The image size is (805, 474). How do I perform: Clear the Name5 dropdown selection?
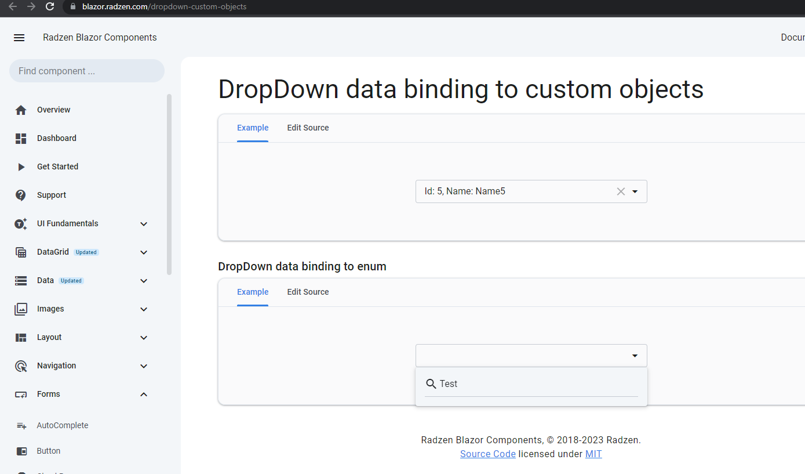pyautogui.click(x=621, y=191)
